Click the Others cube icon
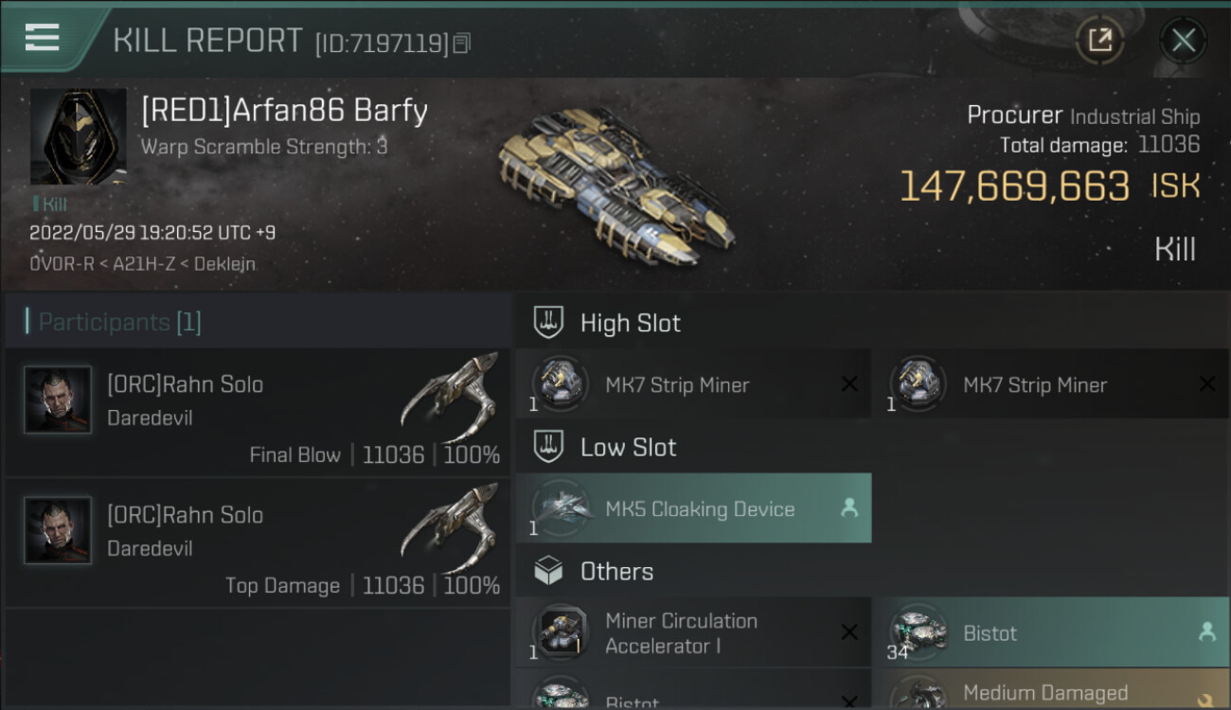Image resolution: width=1231 pixels, height=710 pixels. 548,571
